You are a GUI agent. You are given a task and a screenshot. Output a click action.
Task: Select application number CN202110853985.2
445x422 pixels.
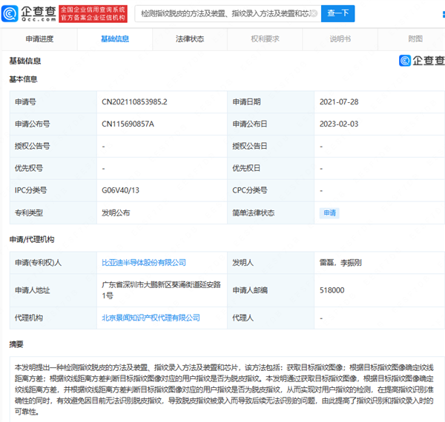click(x=134, y=102)
